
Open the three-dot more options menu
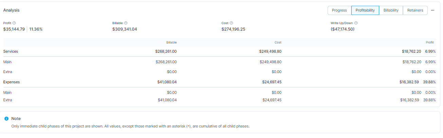click(432, 10)
